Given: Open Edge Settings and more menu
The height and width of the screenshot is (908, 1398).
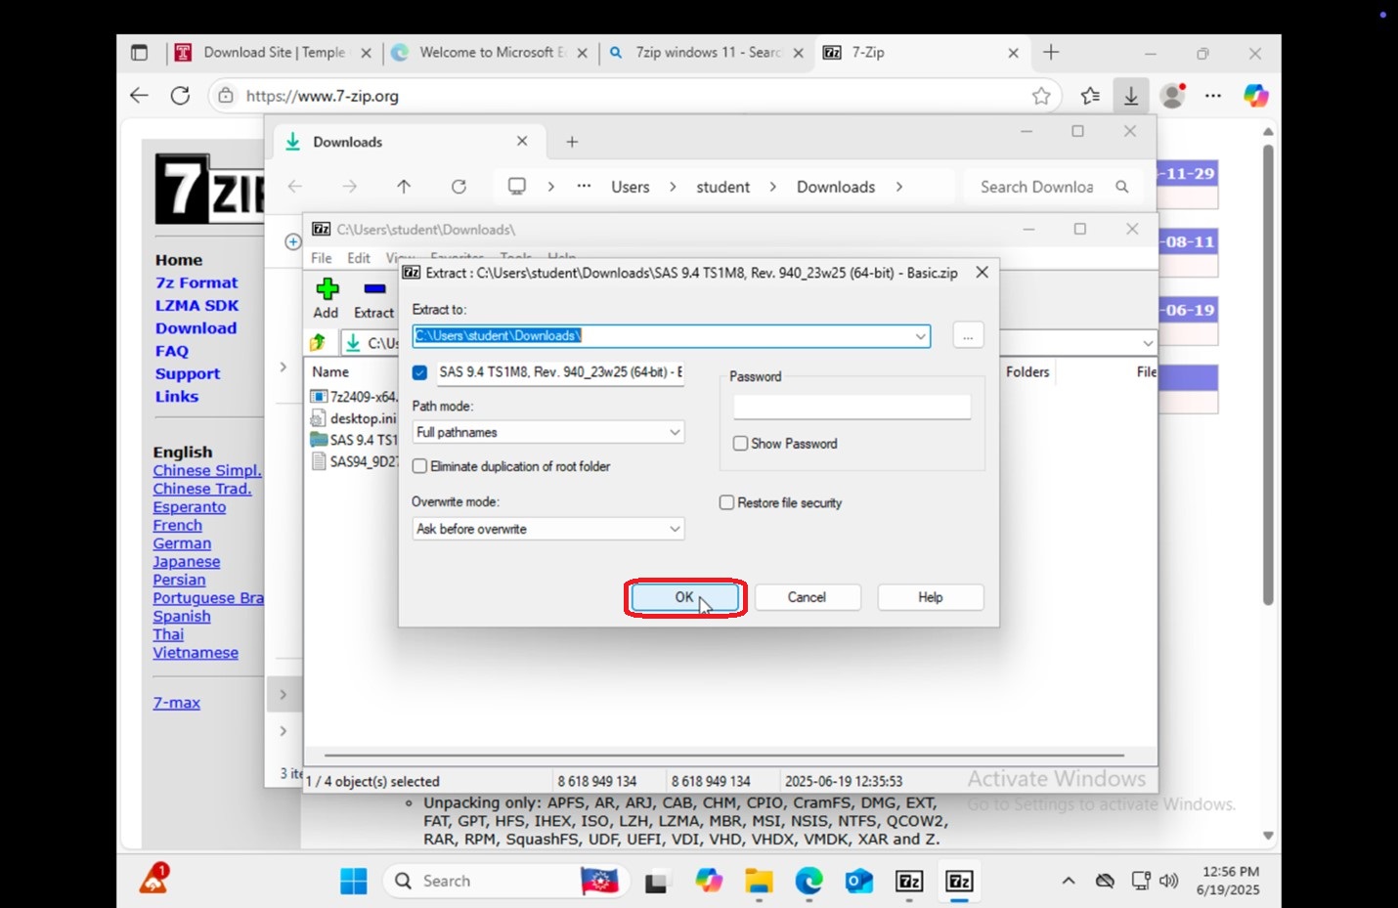Looking at the screenshot, I should click(1213, 96).
